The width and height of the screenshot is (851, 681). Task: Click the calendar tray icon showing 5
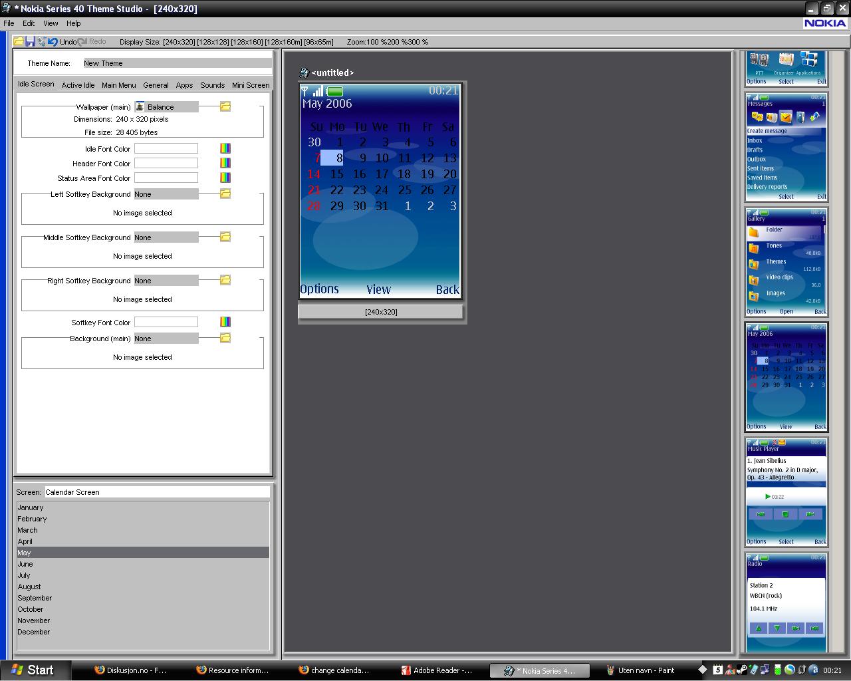click(x=718, y=670)
